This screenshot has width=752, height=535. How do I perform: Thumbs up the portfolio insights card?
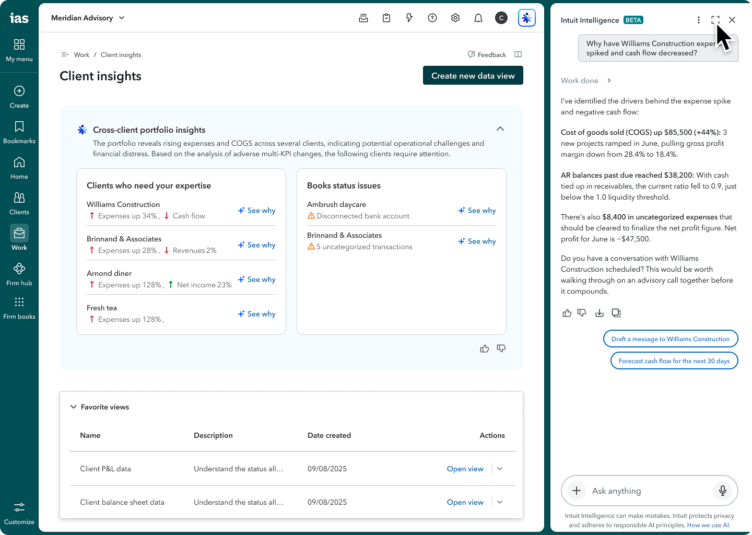485,348
